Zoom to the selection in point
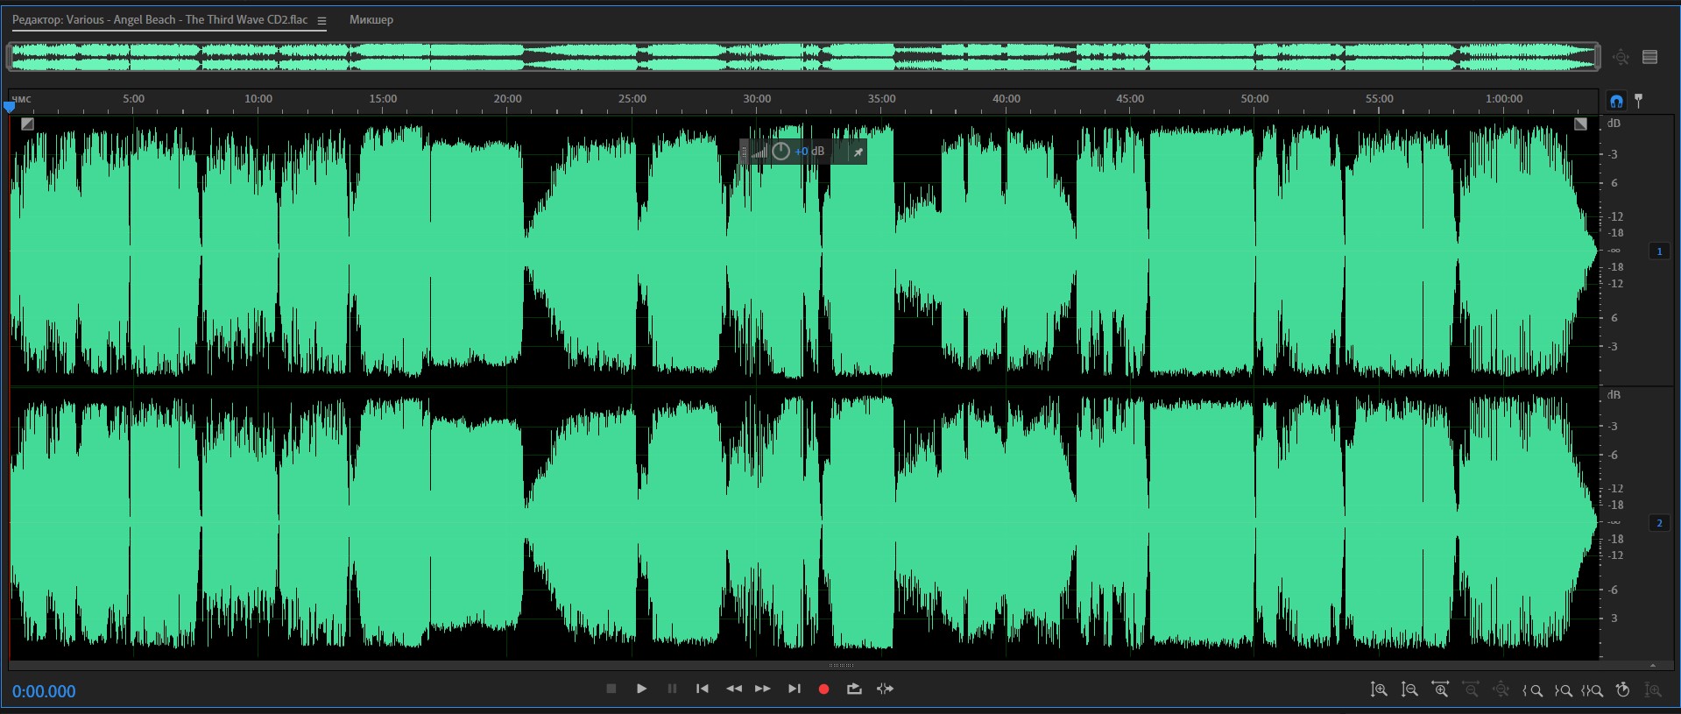The height and width of the screenshot is (714, 1681). point(1532,690)
